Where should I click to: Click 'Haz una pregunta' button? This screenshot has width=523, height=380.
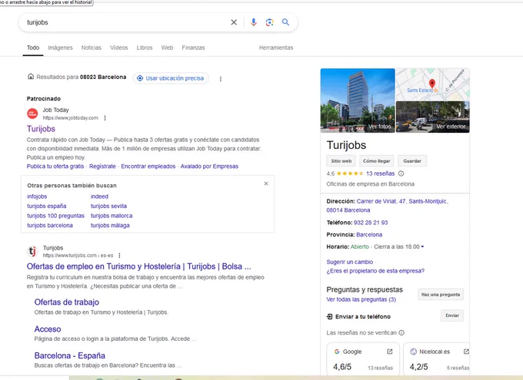441,295
